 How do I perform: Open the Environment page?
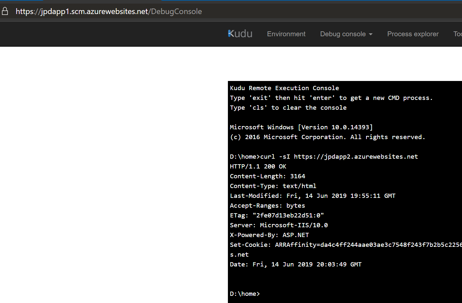[286, 34]
